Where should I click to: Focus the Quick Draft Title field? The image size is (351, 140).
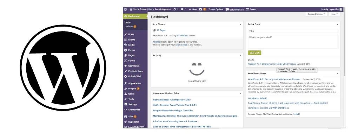click(x=293, y=31)
